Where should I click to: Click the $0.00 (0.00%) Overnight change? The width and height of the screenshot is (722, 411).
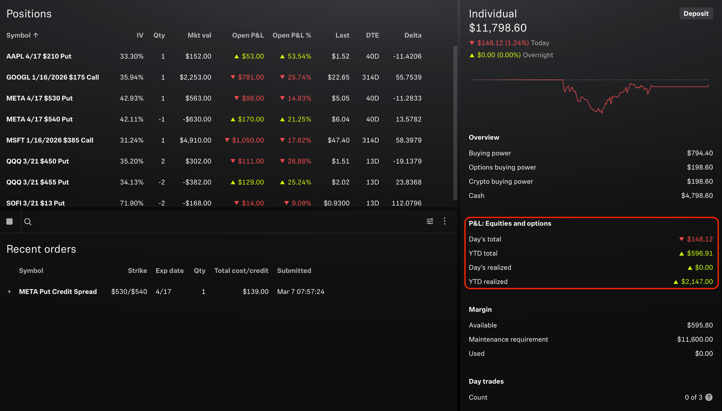pyautogui.click(x=511, y=55)
